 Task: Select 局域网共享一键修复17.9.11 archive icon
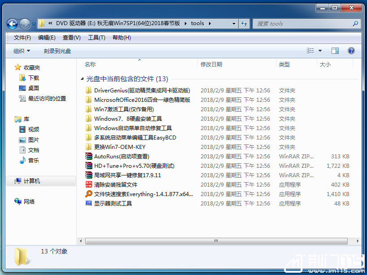click(89, 175)
